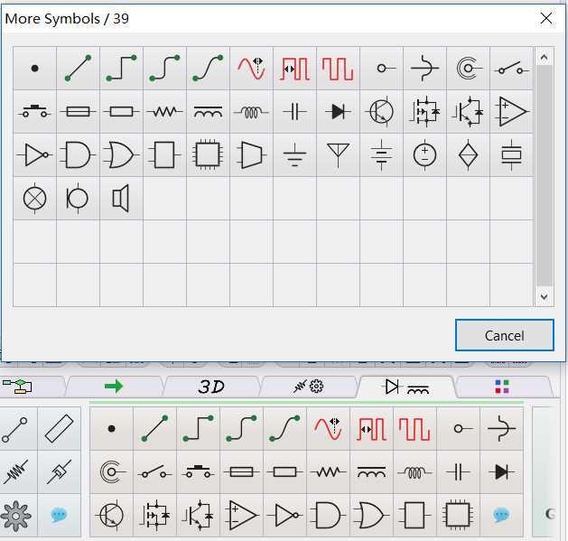This screenshot has height=541, width=568.
Task: Pick the sine wave symbol in More Symbols dialog
Action: point(251,68)
